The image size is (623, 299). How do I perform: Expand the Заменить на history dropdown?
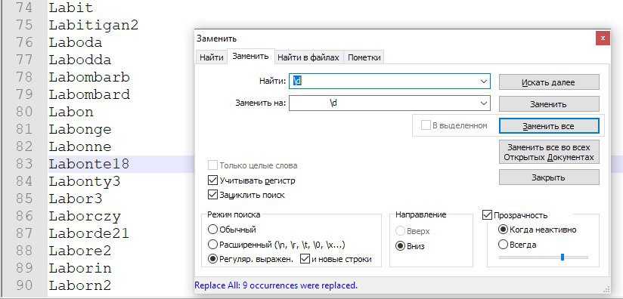pyautogui.click(x=484, y=103)
